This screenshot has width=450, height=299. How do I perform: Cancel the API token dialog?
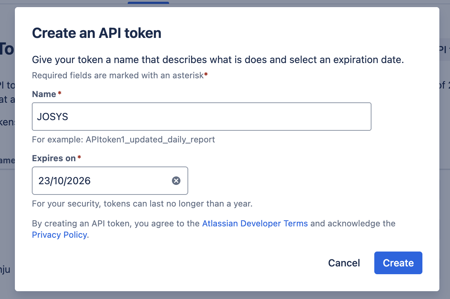pos(344,263)
